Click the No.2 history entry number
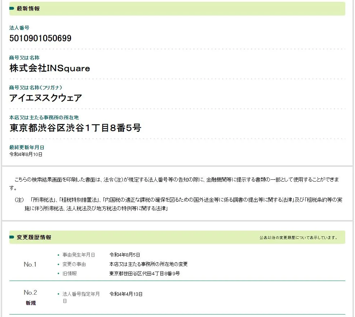The image size is (355, 317). coord(30,293)
